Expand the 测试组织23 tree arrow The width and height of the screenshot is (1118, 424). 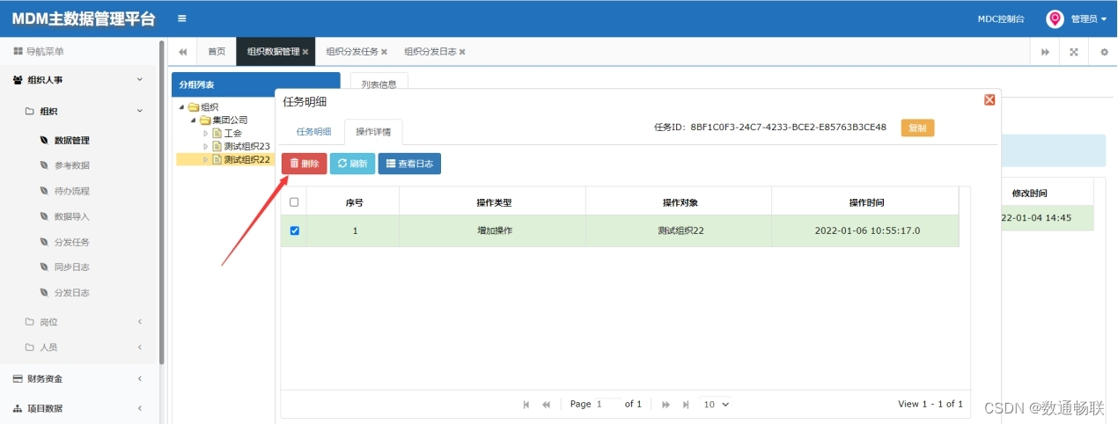[206, 146]
